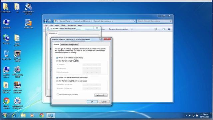Click the system tray clock
The height and width of the screenshot is (120, 213).
[x=204, y=116]
